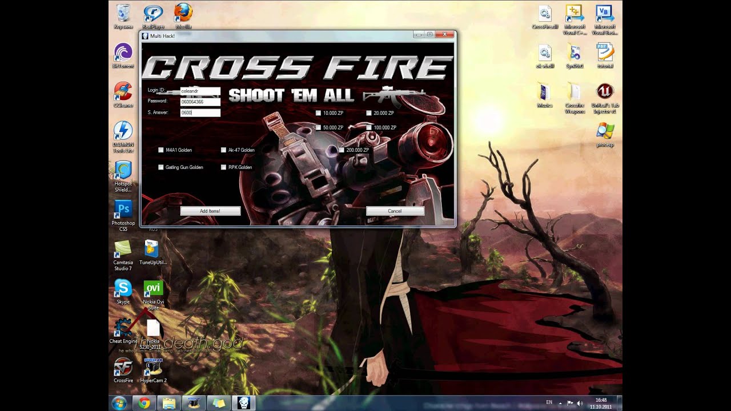Focus the Login ID input field
This screenshot has height=411, width=731.
point(200,91)
